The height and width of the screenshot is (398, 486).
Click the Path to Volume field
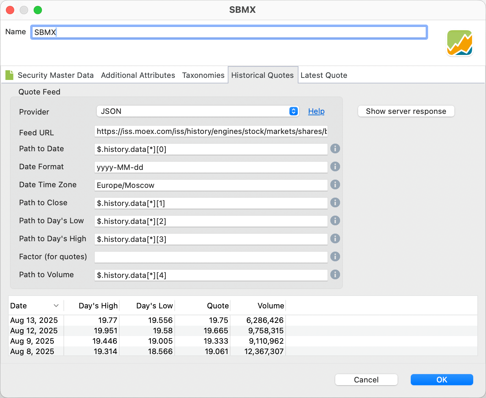[211, 275]
